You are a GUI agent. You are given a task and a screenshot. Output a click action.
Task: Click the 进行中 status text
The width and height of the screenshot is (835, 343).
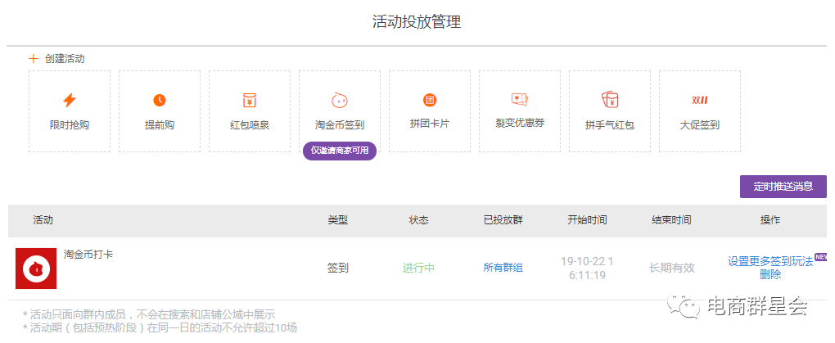pyautogui.click(x=418, y=268)
